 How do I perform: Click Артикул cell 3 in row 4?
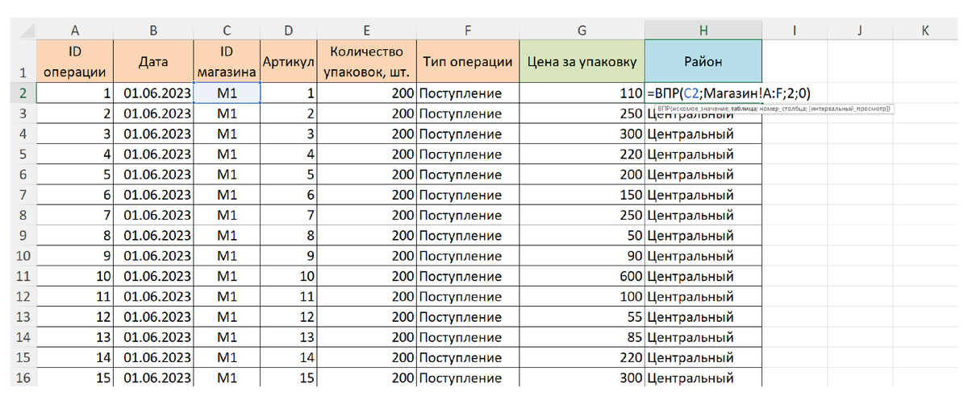[289, 134]
